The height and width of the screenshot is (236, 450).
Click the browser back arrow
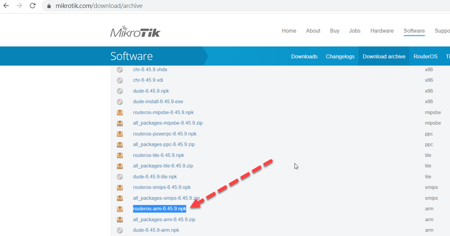pos(6,6)
